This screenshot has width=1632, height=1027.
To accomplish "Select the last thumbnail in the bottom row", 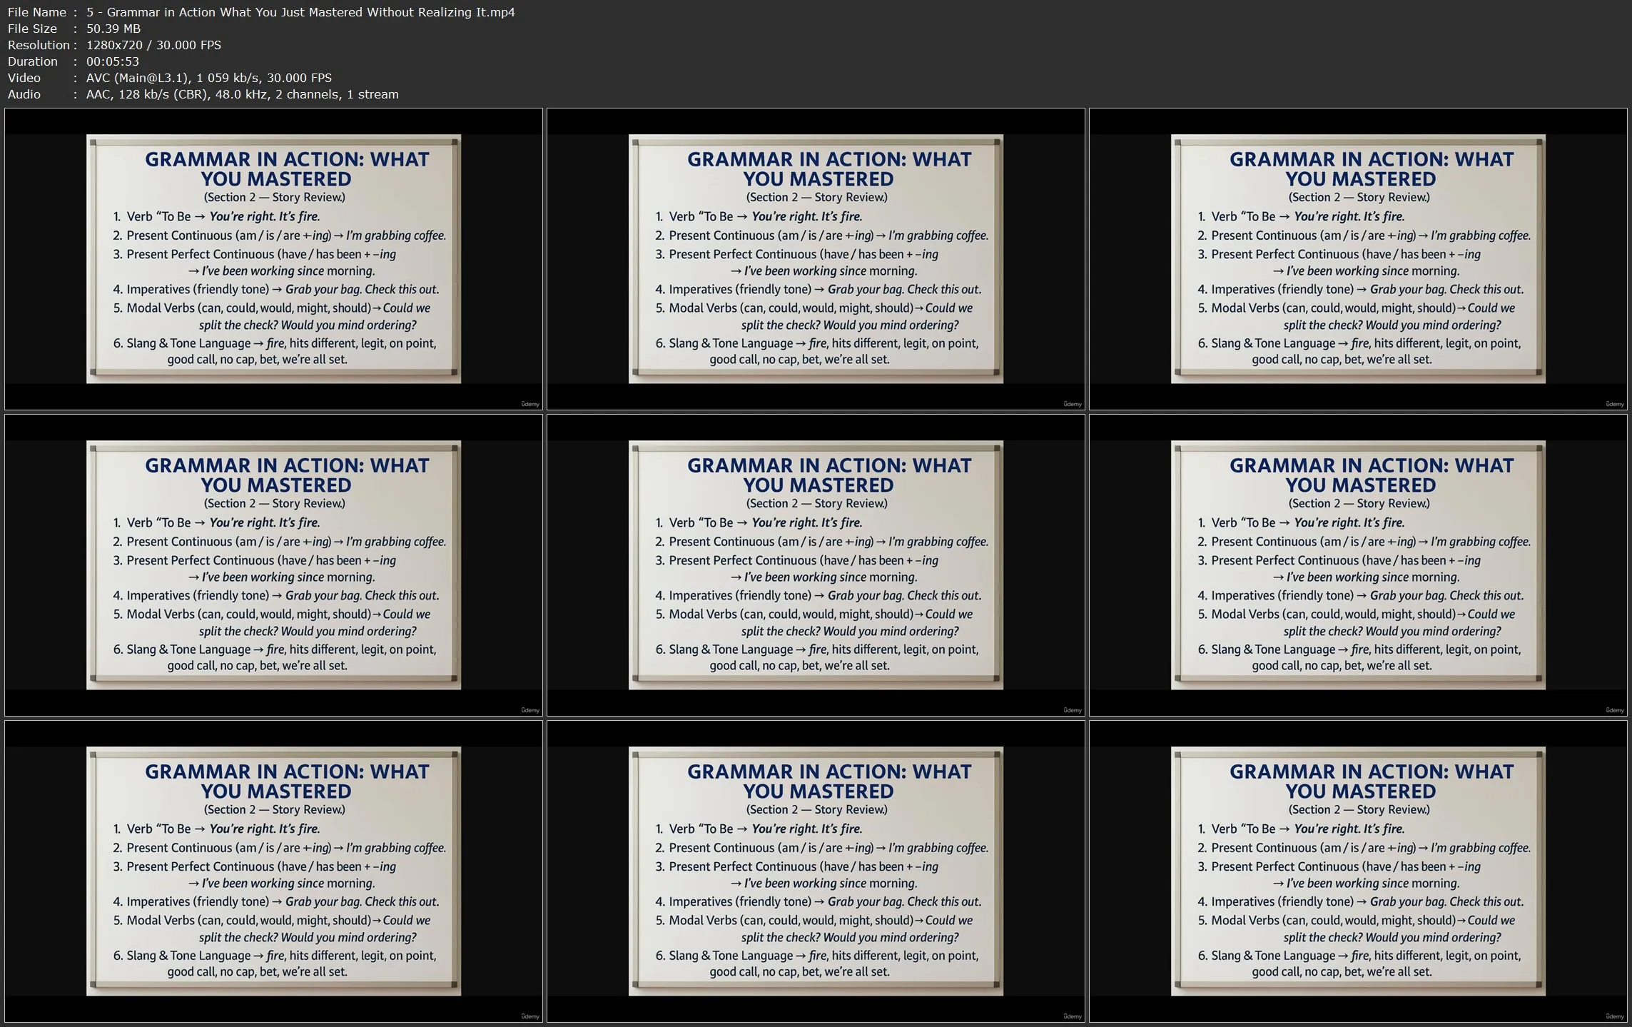I will click(1358, 871).
